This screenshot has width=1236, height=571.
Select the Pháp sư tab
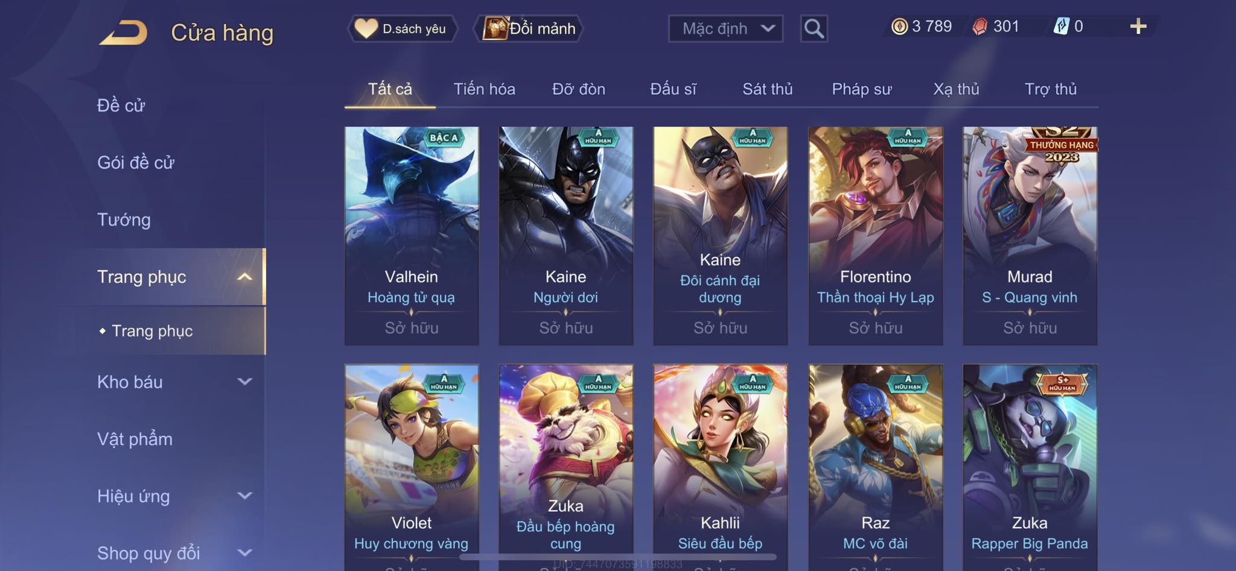861,89
